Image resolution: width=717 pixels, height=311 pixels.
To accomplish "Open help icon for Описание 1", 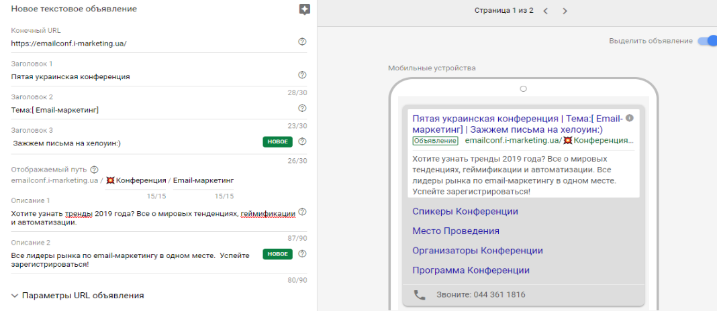I will [302, 212].
